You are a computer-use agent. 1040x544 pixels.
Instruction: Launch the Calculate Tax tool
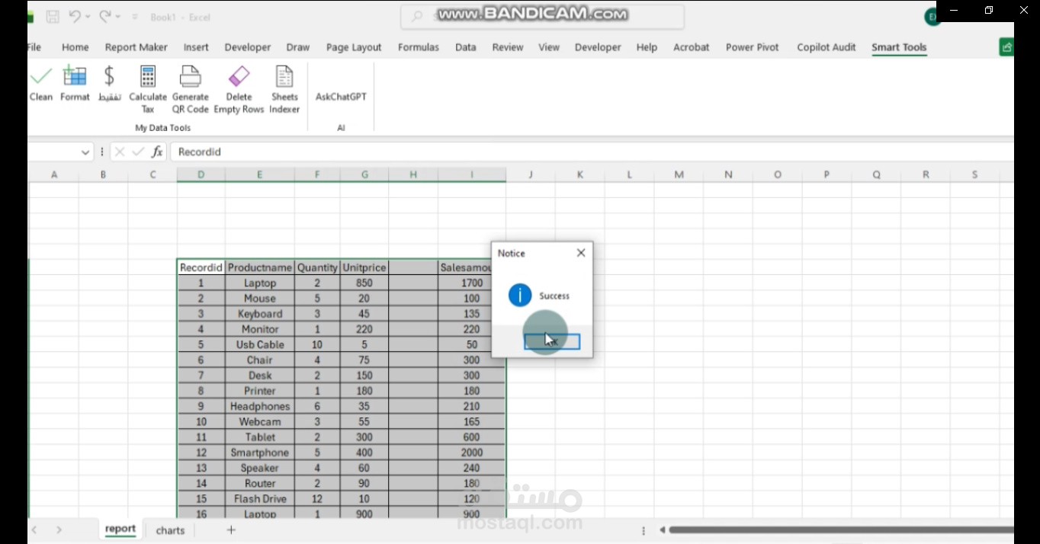148,90
